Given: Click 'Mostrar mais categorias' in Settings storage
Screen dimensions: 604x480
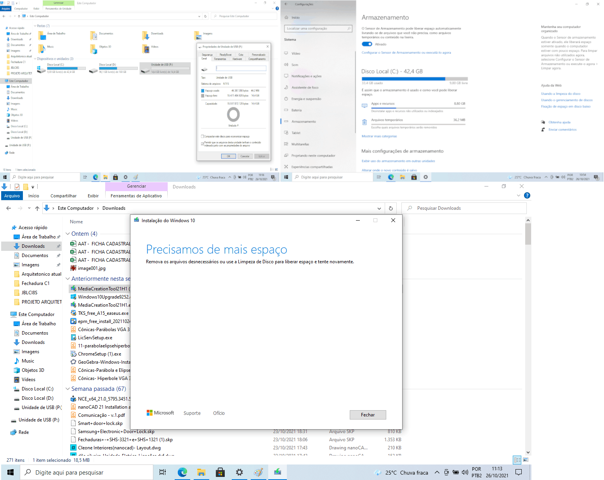Looking at the screenshot, I should 379,136.
